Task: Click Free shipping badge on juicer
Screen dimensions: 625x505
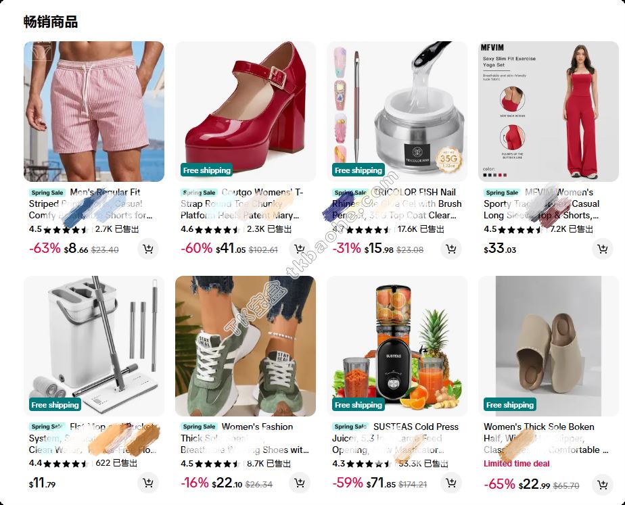Action: [358, 405]
